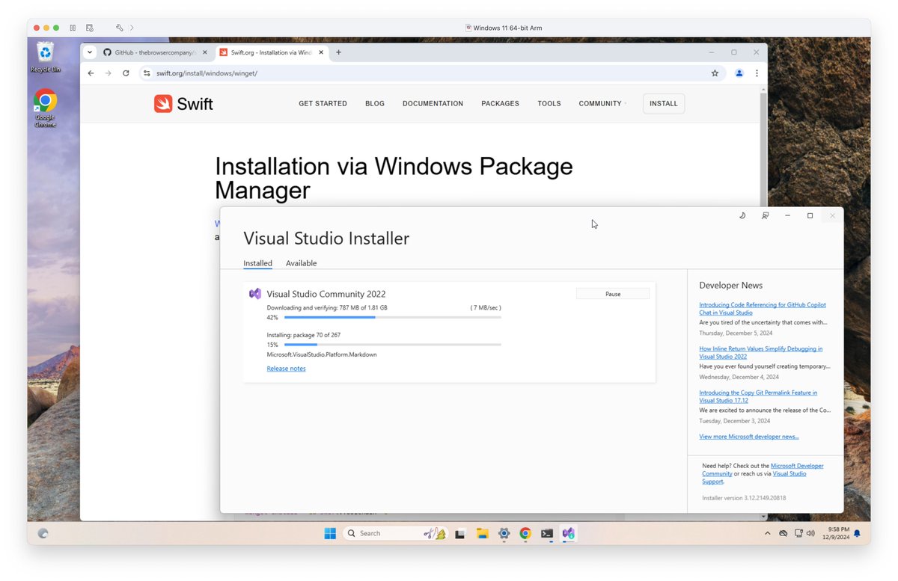The width and height of the screenshot is (898, 581).
Task: Click the Swift logo on the webpage
Action: (184, 104)
